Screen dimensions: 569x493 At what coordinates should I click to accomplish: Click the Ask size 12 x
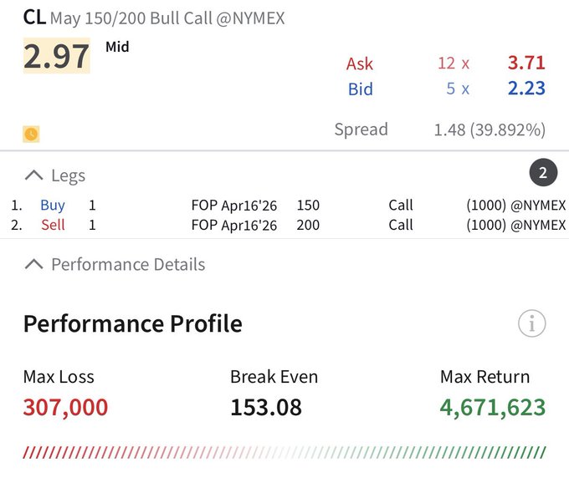tap(453, 64)
